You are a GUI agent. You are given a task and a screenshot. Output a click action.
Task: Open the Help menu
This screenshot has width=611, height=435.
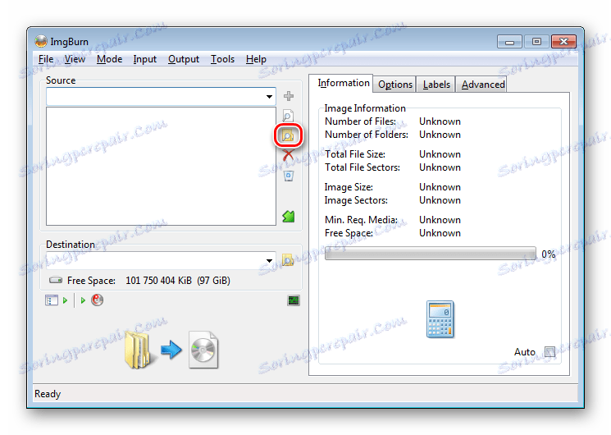coord(256,59)
